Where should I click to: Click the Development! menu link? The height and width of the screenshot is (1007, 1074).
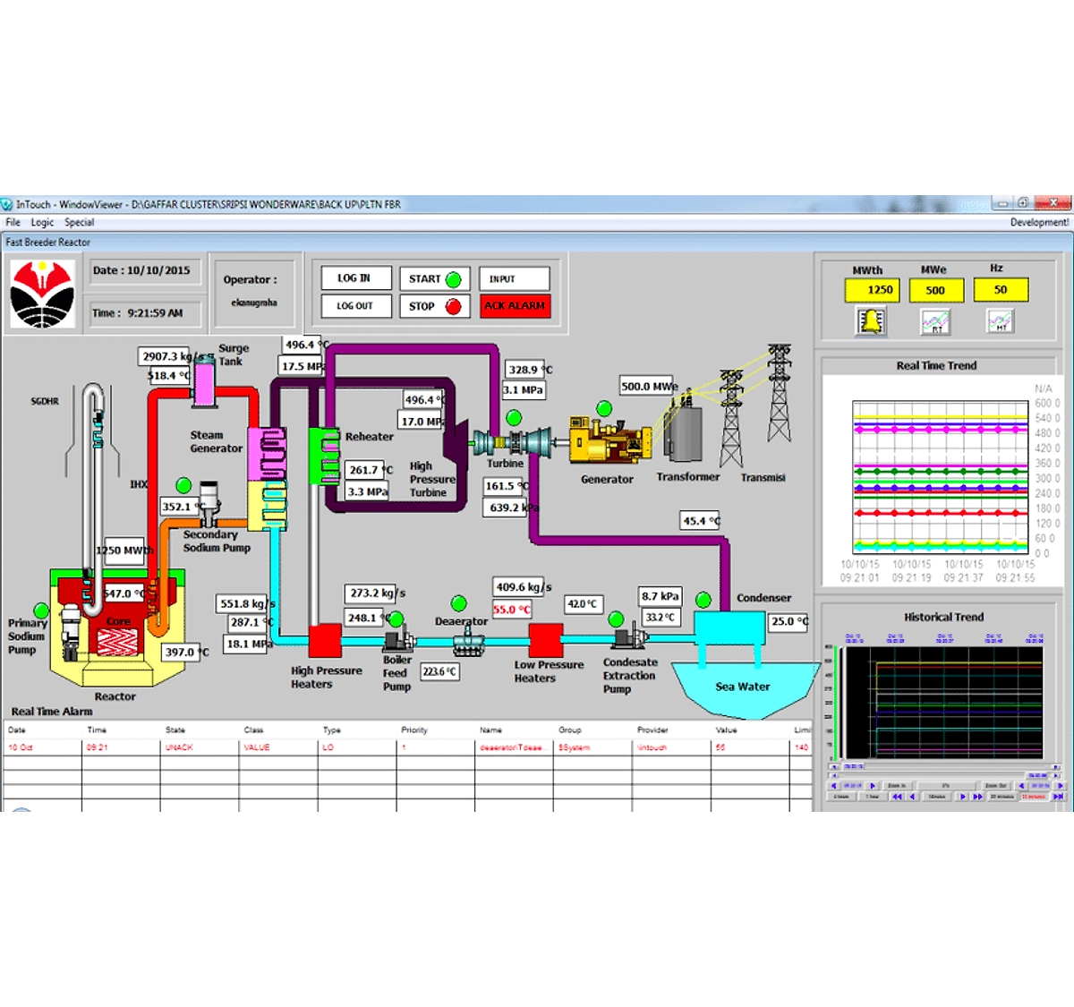[1039, 222]
